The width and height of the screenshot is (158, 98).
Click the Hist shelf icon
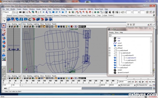click(x=30, y=19)
